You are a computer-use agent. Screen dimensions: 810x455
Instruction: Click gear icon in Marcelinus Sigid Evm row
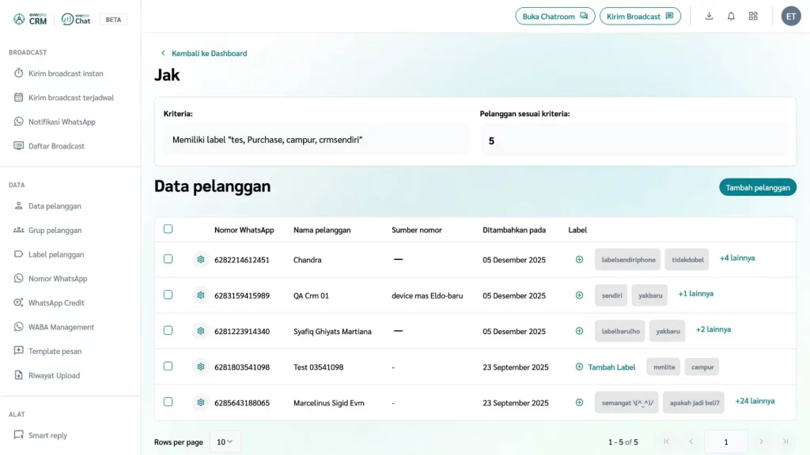point(201,403)
